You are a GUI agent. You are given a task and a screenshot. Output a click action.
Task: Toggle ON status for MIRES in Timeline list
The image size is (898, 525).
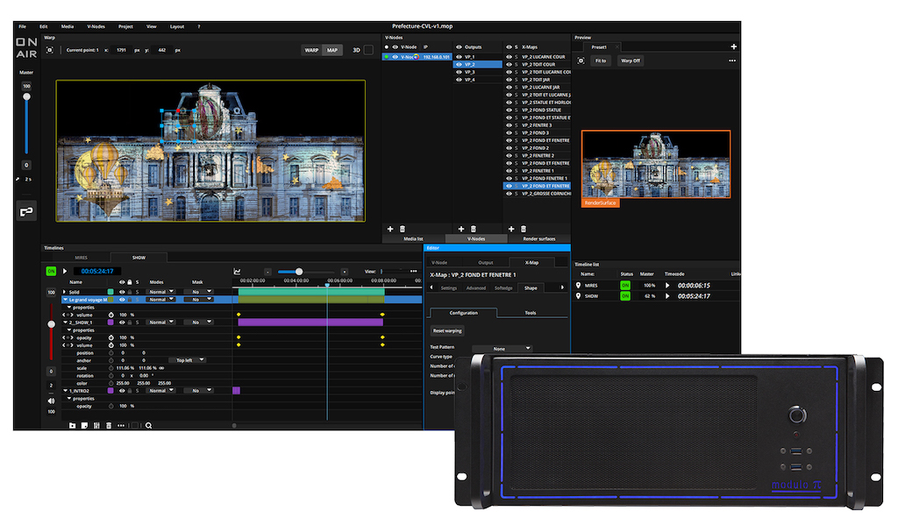pos(624,285)
